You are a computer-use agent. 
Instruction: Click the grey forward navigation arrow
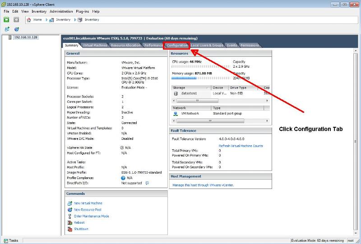tap(16, 19)
